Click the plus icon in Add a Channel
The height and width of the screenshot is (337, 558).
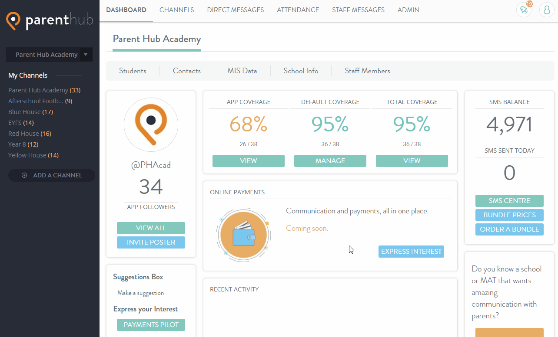tap(24, 175)
